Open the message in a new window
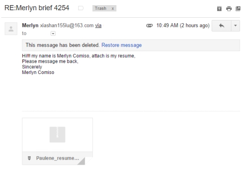The height and width of the screenshot is (174, 245). click(x=238, y=8)
